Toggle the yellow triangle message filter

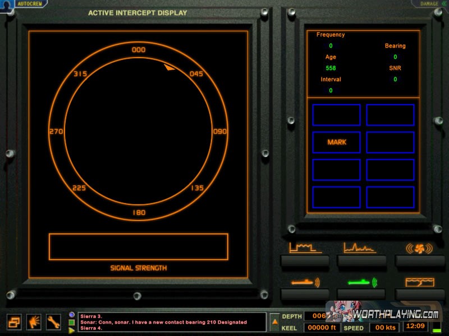72,330
